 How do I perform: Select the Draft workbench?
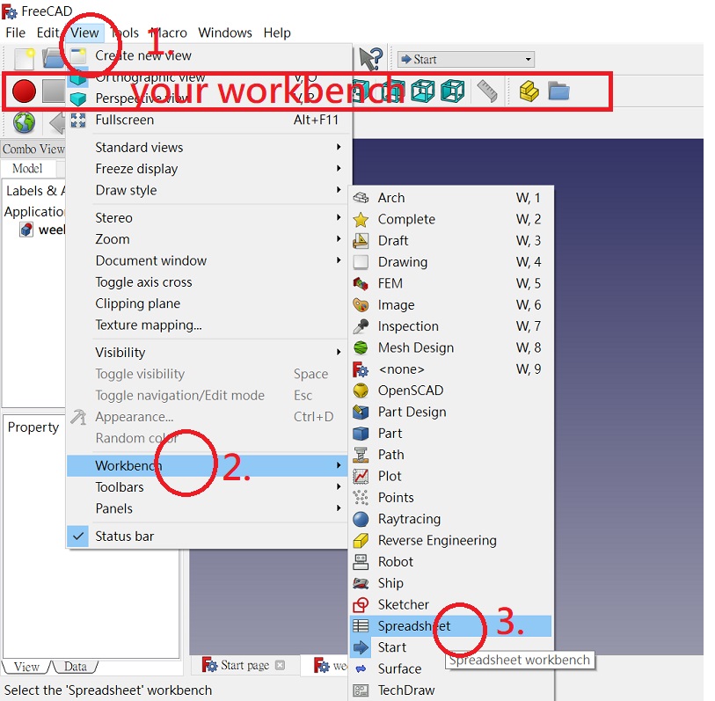[x=451, y=240]
